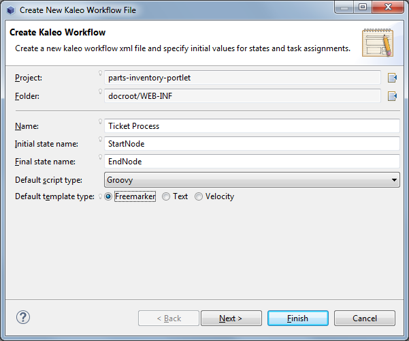The height and width of the screenshot is (341, 409).
Task: Click the content-assist lightbulb beside Project field
Action: point(100,73)
